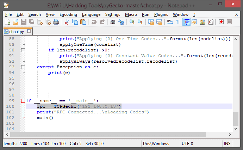Click the horizontal scrollbar thumb
The image size is (243, 150).
click(108, 135)
